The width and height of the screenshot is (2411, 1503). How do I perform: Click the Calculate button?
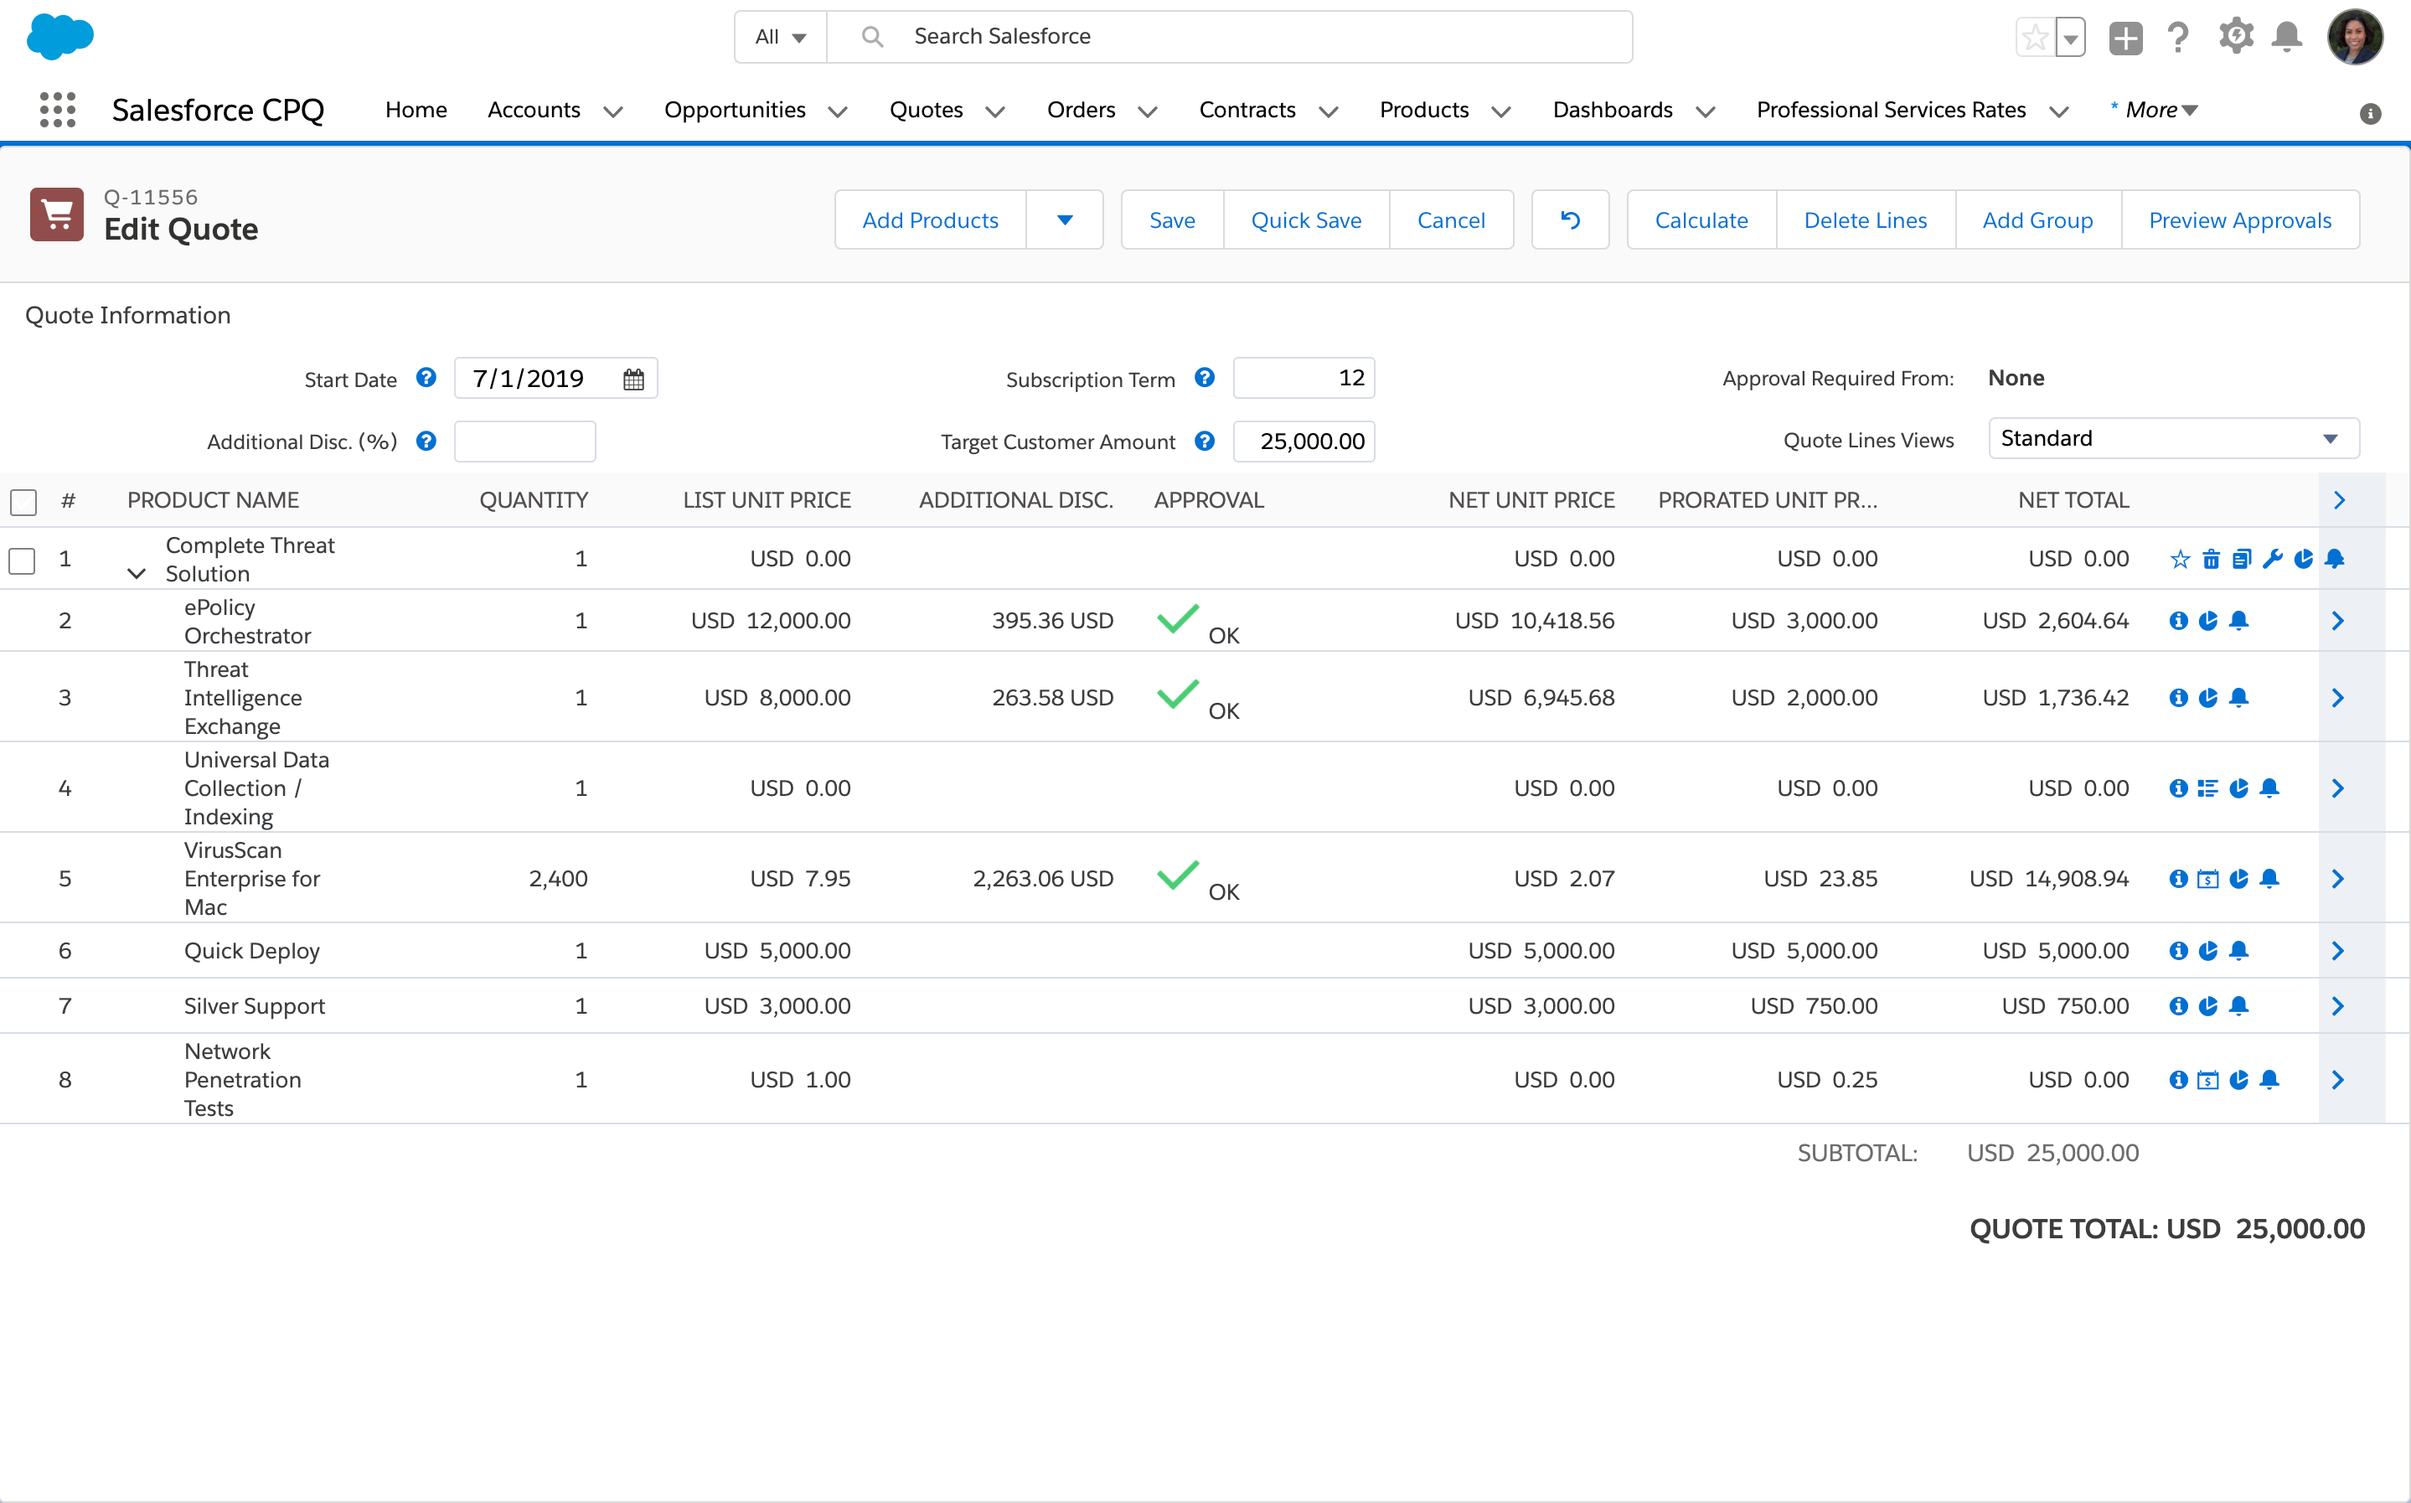1701,218
